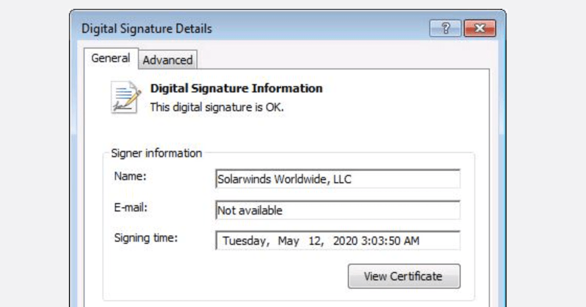
Task: Close the Digital Signature Details dialog
Action: coord(480,28)
